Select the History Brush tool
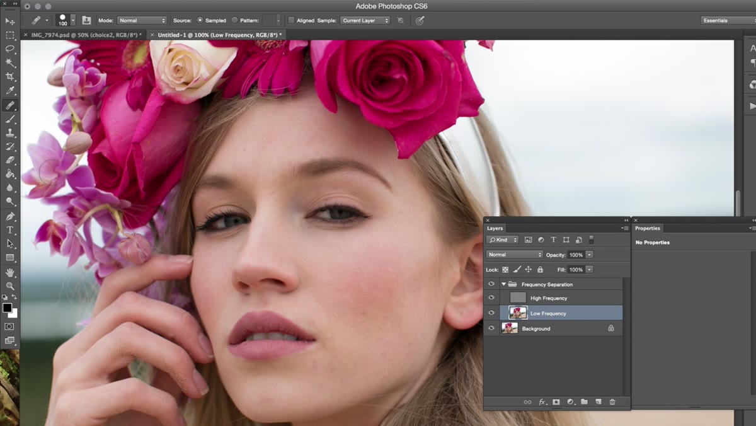Screen dimensions: 756x426 10,147
